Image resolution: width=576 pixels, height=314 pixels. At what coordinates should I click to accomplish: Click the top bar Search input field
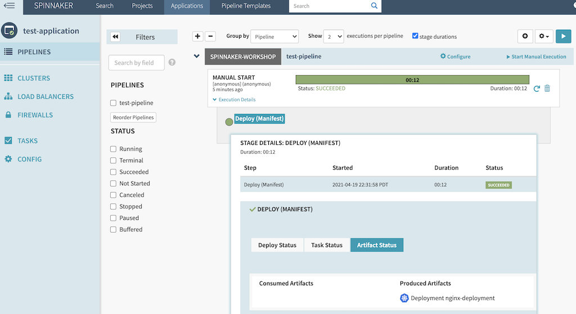coord(330,6)
